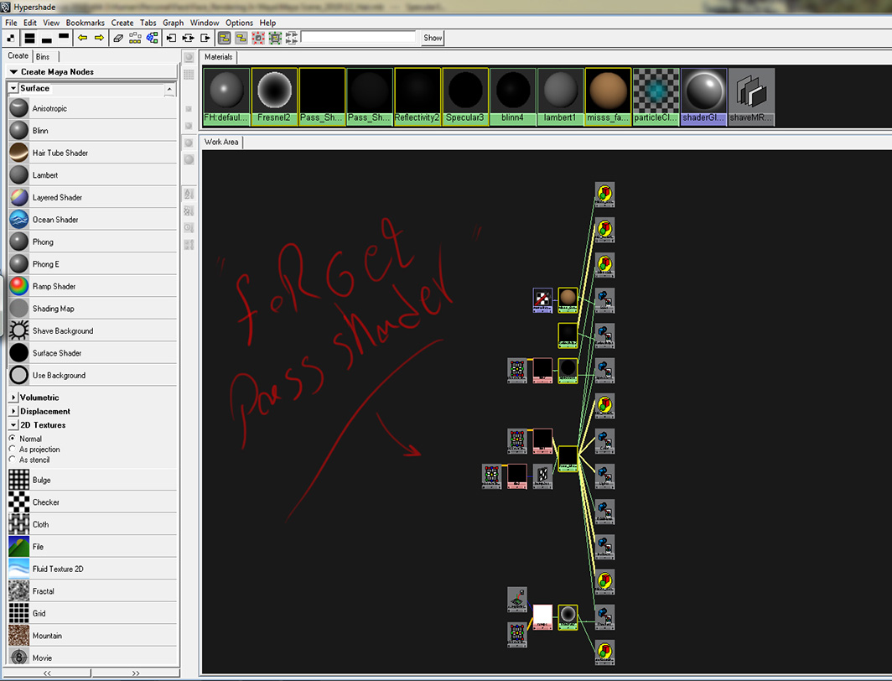Select the Normal radio button
This screenshot has width=892, height=681.
pyautogui.click(x=13, y=439)
